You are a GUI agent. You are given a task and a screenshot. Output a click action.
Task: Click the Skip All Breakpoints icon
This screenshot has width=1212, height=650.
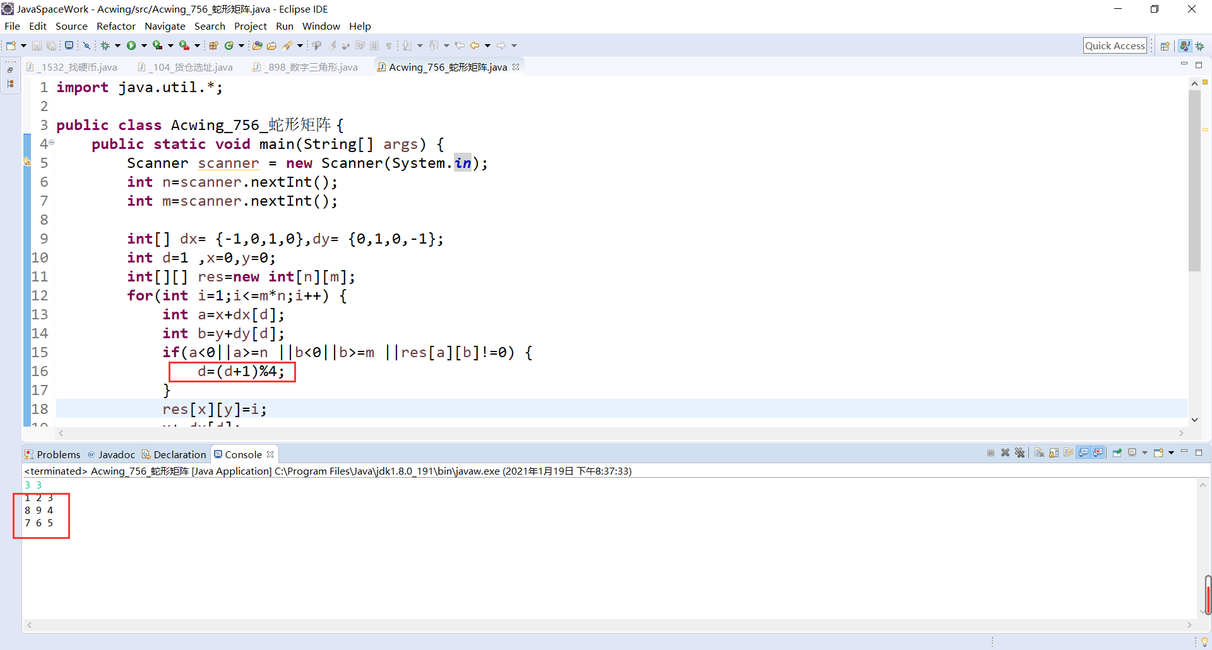click(x=86, y=45)
